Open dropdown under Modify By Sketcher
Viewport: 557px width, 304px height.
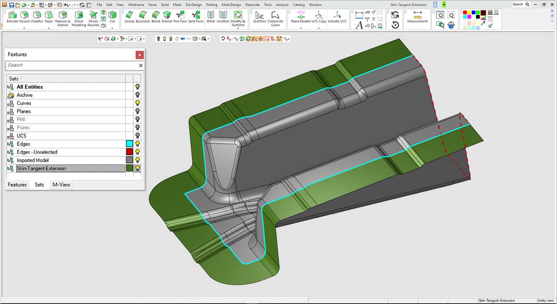(x=238, y=29)
